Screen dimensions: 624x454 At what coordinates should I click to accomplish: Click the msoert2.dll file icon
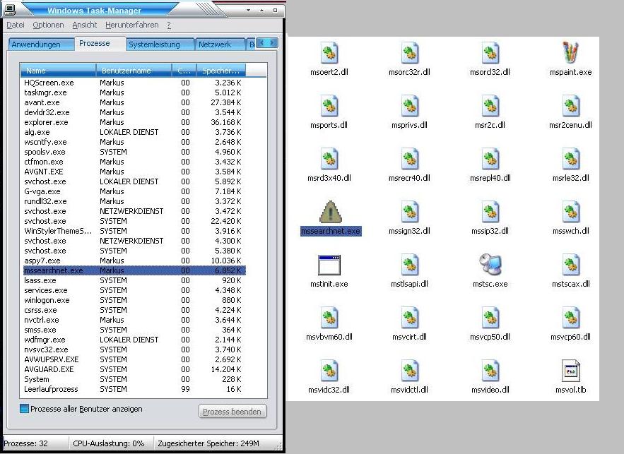coord(329,52)
